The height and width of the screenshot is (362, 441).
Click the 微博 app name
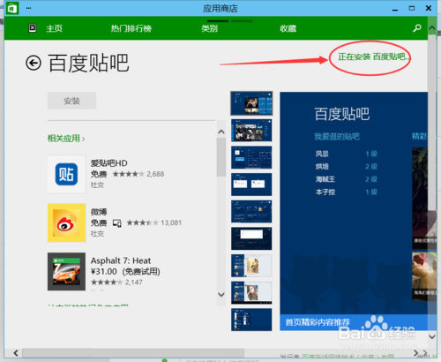(99, 212)
